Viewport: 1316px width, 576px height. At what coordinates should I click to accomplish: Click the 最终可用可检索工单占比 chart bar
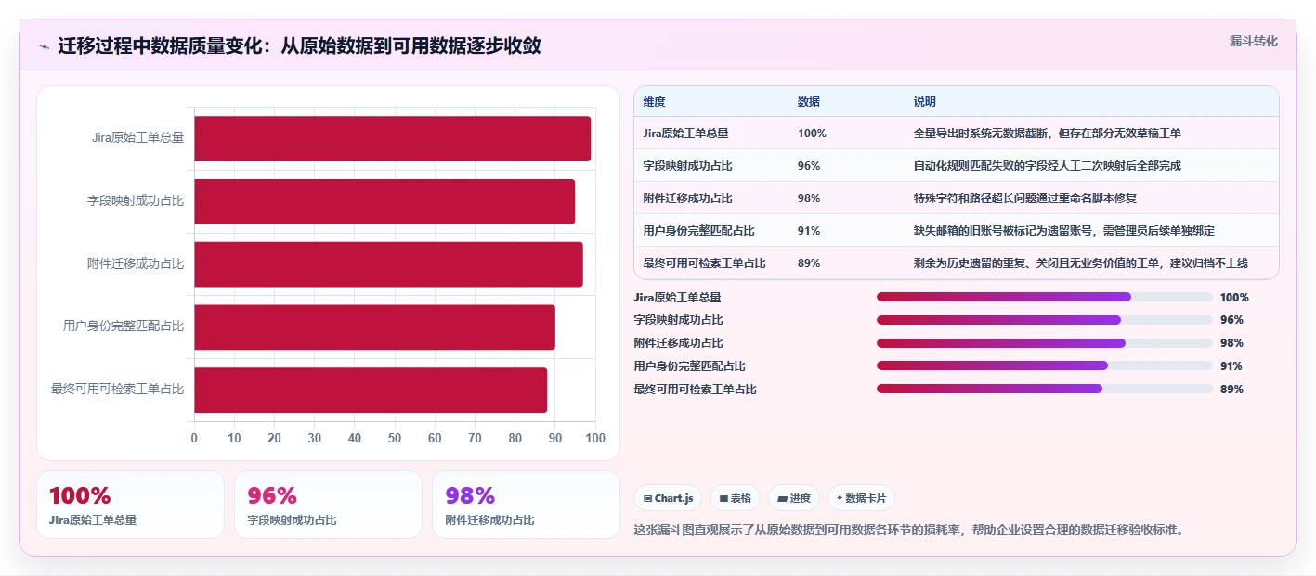pyautogui.click(x=371, y=390)
